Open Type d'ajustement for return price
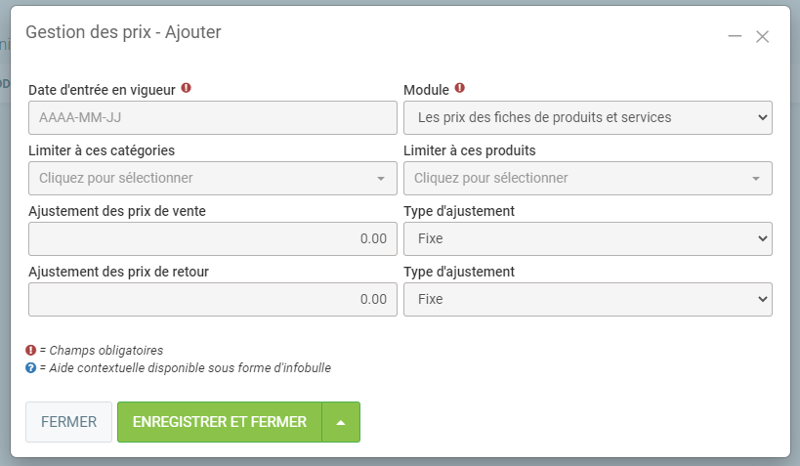 click(x=587, y=299)
